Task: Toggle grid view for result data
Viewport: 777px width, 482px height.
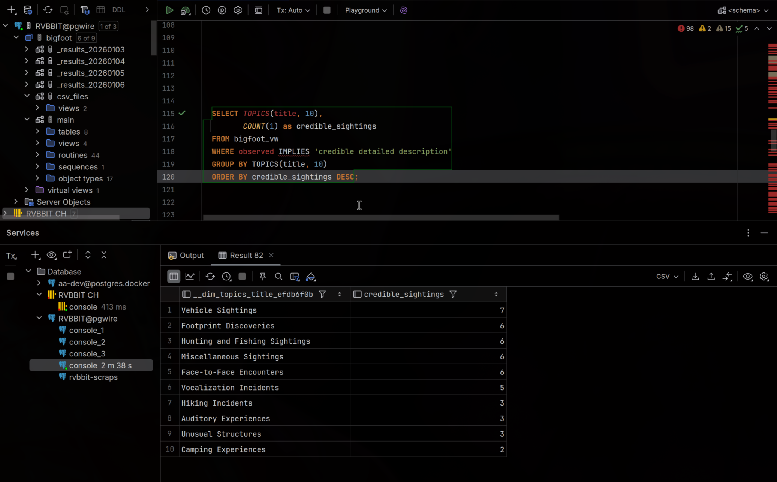Action: click(173, 277)
